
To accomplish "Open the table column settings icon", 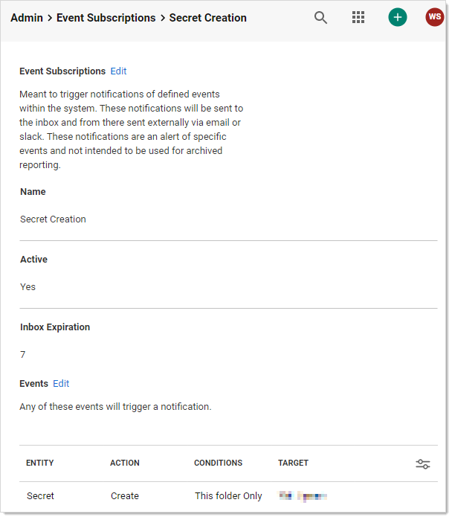I will tap(422, 464).
